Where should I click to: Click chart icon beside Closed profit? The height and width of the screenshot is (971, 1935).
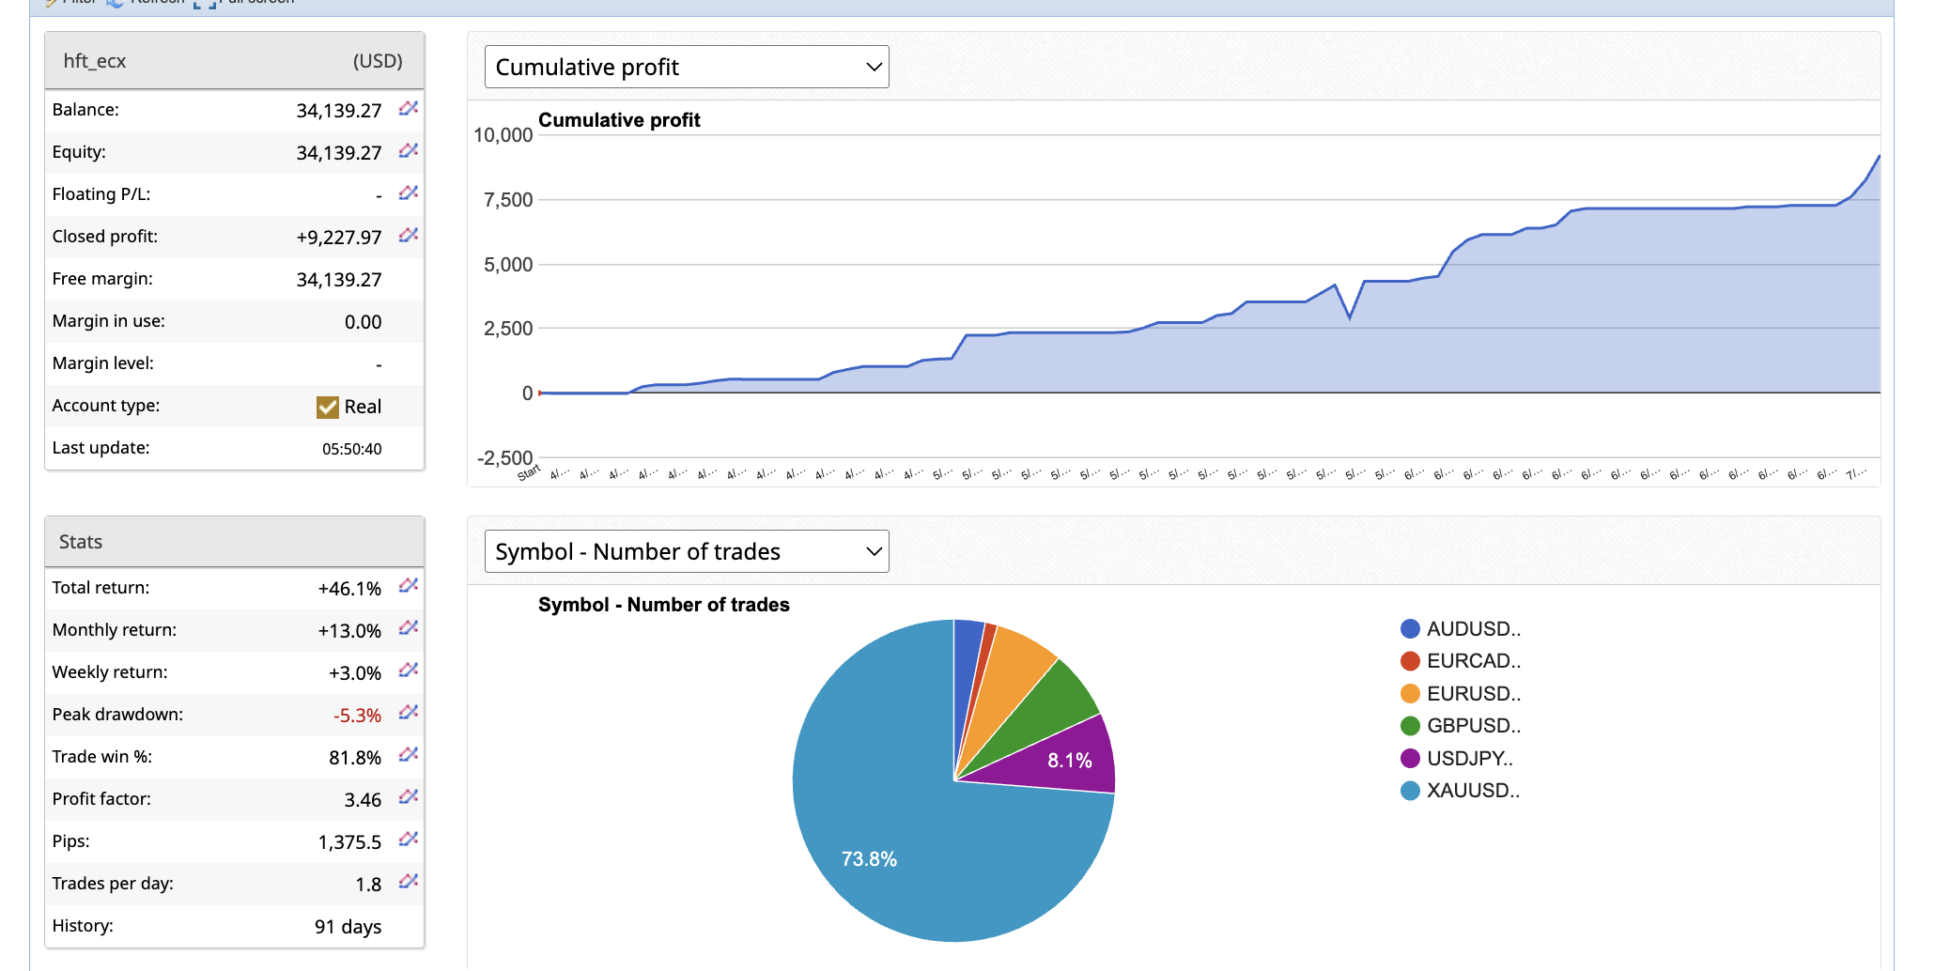pos(408,236)
